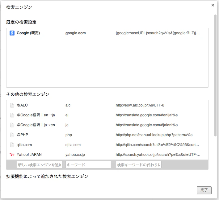
Task: Click the {google:baseURL}search?q=%s URL cell
Action: tap(158, 33)
